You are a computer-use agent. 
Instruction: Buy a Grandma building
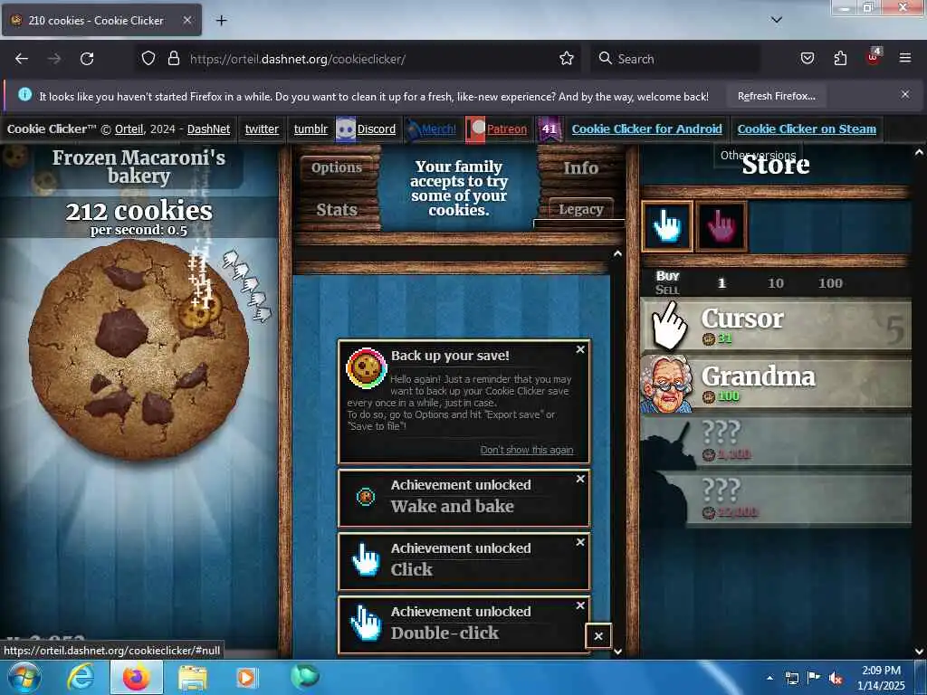point(776,384)
